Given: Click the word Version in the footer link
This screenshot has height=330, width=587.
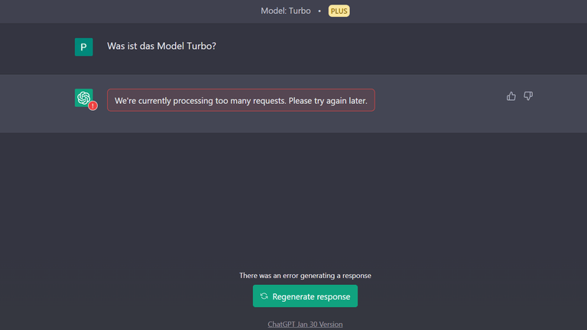Looking at the screenshot, I should (x=331, y=325).
